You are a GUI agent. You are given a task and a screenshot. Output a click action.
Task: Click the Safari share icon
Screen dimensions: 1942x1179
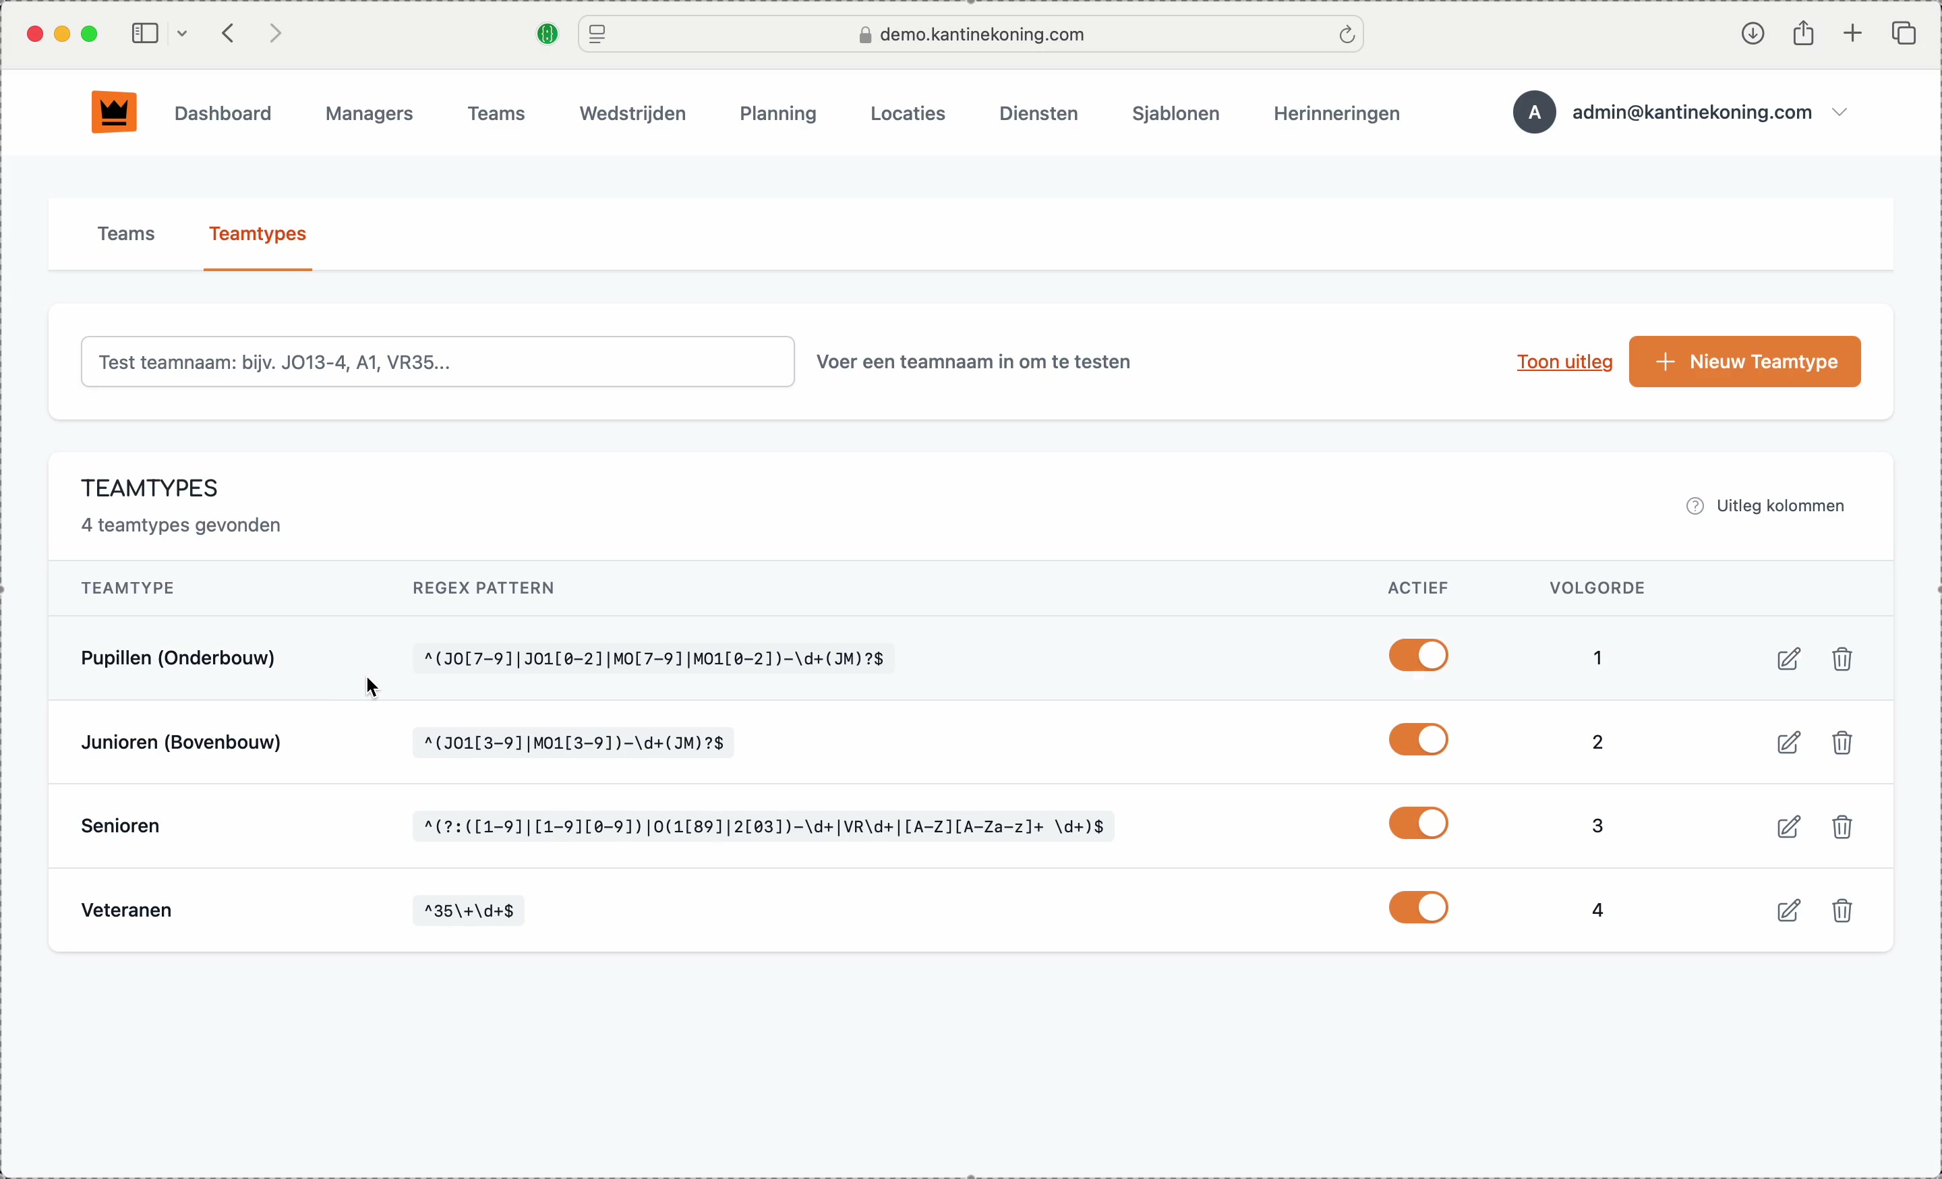coord(1803,34)
